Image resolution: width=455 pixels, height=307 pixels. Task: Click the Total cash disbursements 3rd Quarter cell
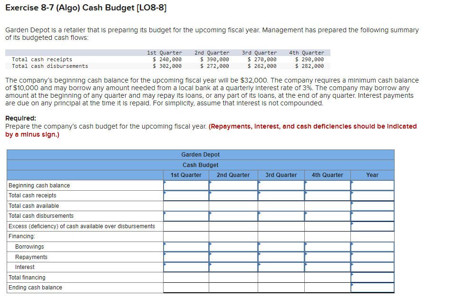(281, 215)
